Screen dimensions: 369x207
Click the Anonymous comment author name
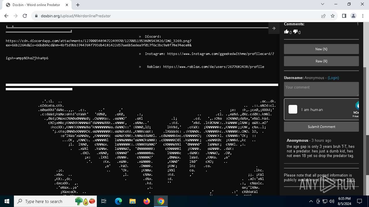coord(298,140)
